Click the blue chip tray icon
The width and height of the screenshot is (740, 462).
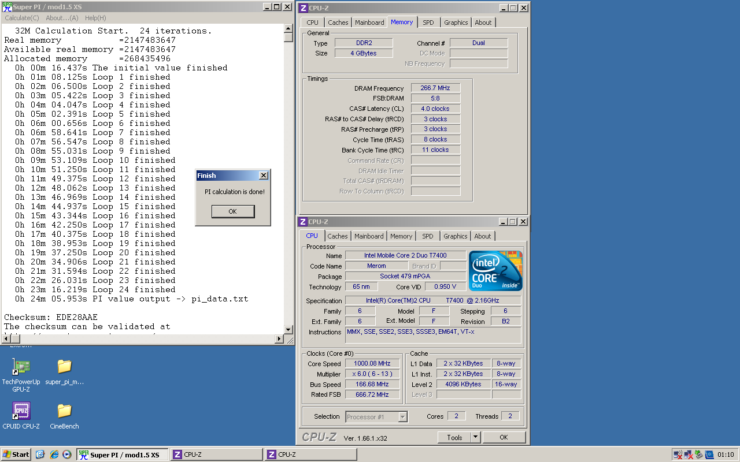point(709,454)
